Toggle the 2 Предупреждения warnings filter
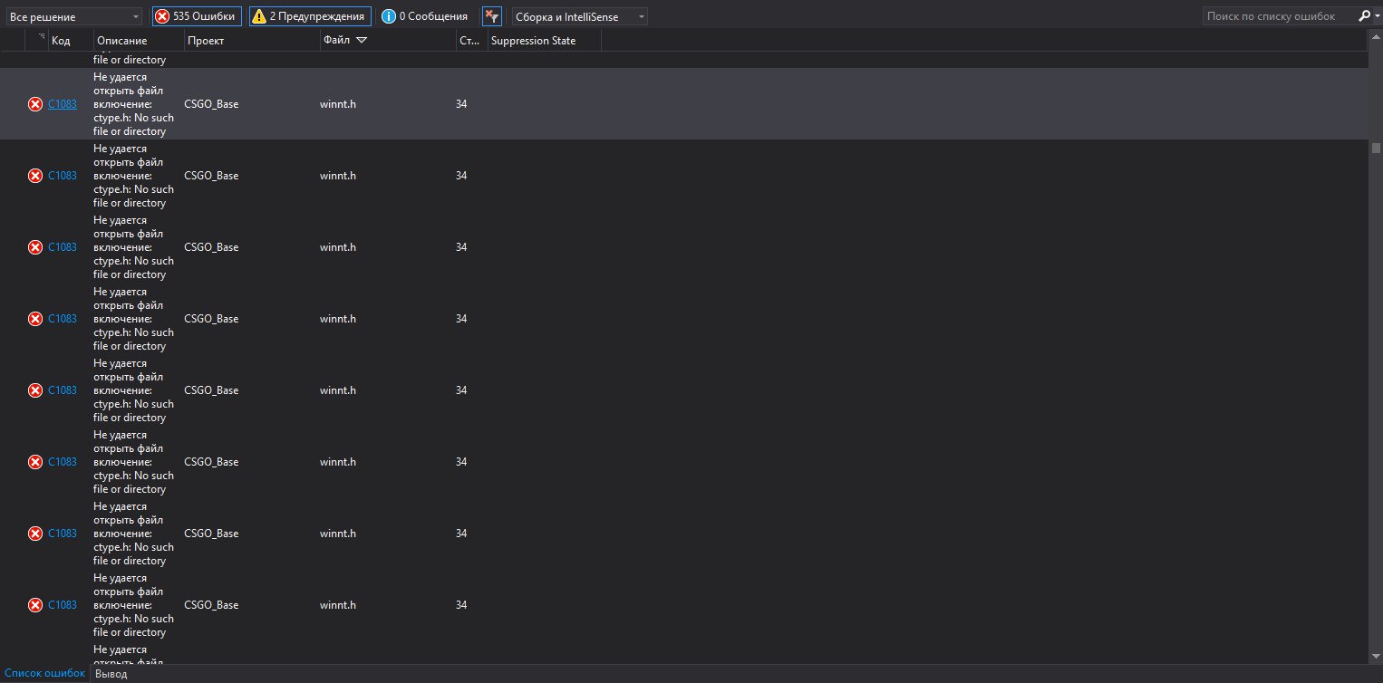The height and width of the screenshot is (683, 1383). [x=310, y=16]
